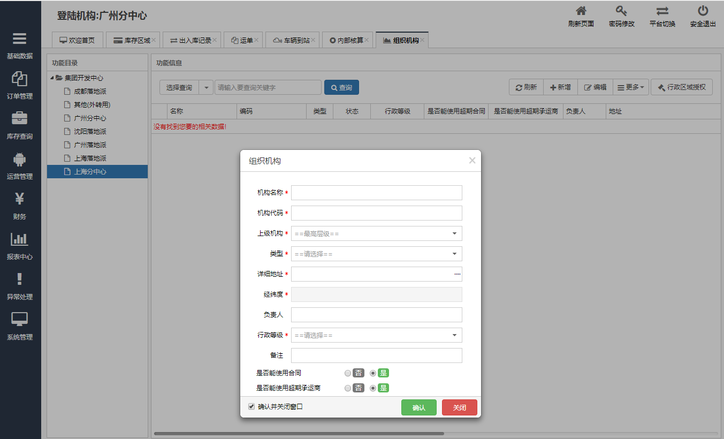This screenshot has height=439, width=724.
Task: Open the 上级机构 dropdown
Action: click(376, 233)
